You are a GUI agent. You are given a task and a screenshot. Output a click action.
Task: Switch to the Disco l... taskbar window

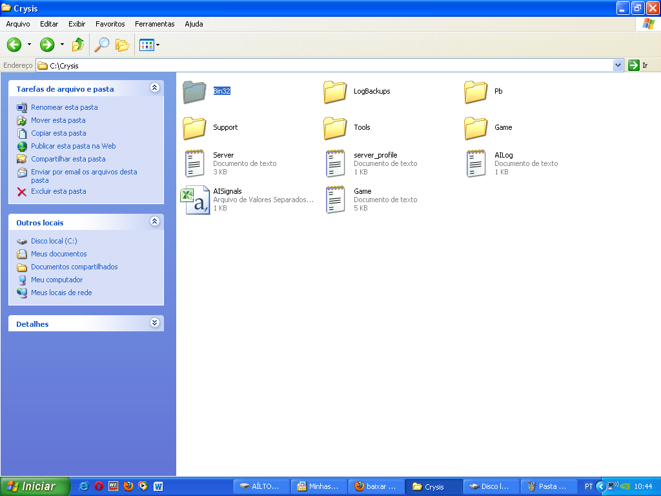point(491,486)
